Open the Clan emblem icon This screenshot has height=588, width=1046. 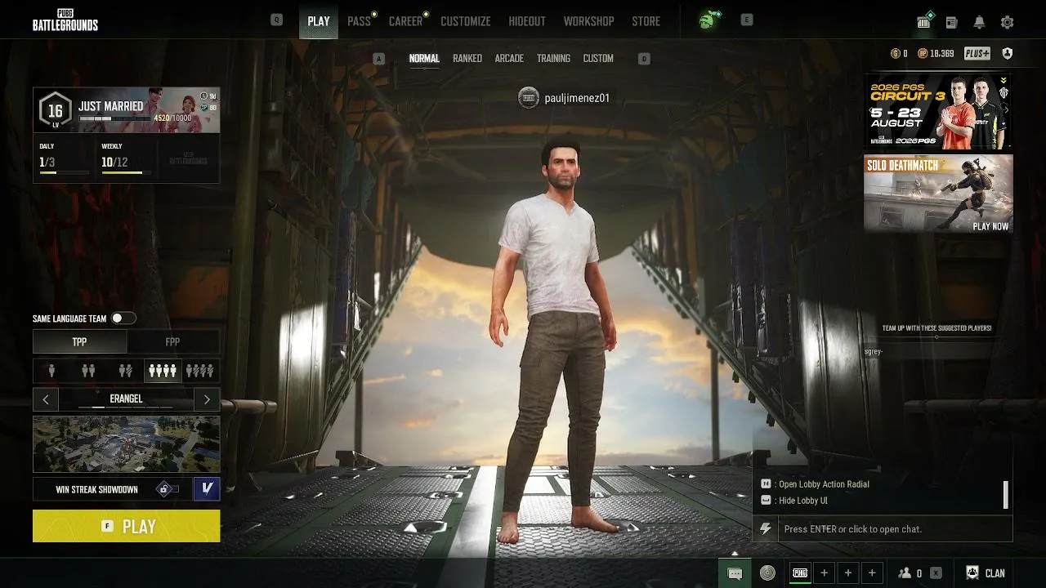(972, 573)
